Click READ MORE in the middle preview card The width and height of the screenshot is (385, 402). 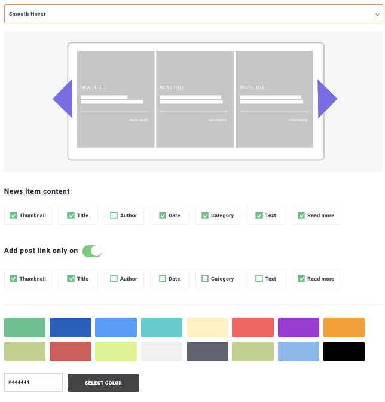click(218, 120)
